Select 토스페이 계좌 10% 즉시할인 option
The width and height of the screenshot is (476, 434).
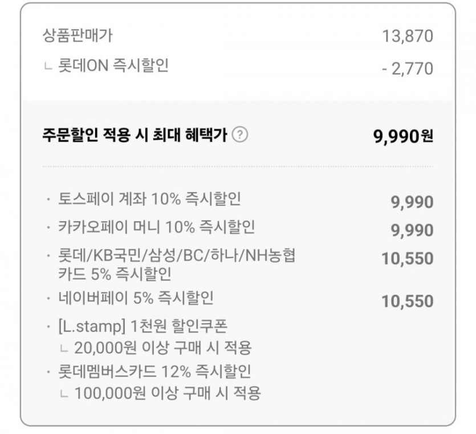pyautogui.click(x=149, y=199)
